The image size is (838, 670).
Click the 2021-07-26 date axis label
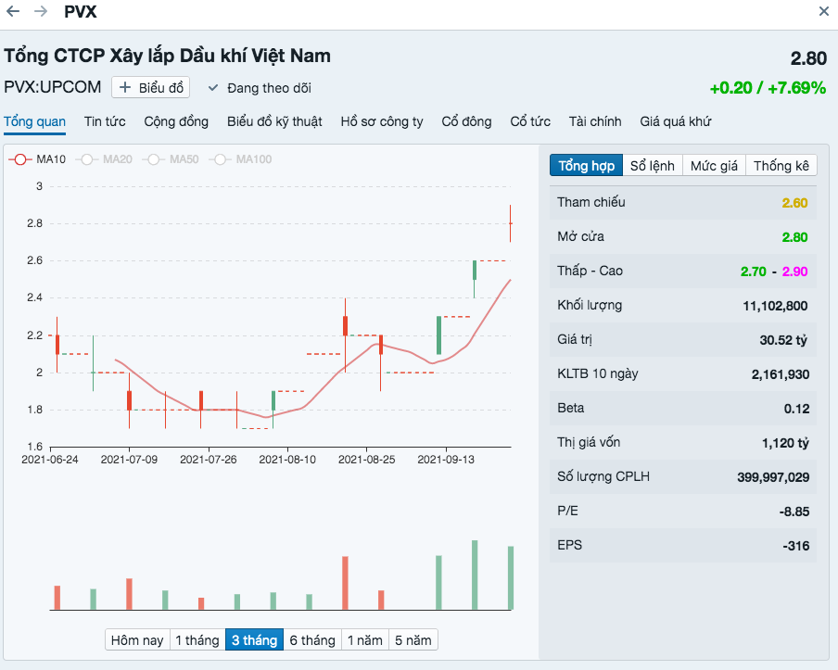[x=209, y=460]
